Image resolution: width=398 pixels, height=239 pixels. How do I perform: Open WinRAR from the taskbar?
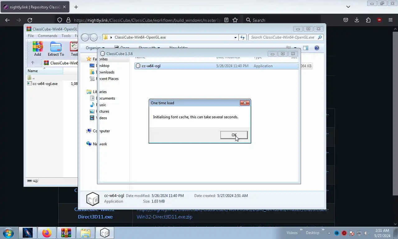click(66, 233)
